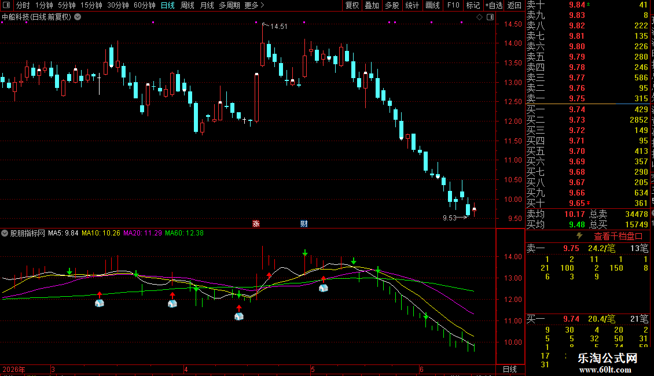Image resolution: width=654 pixels, height=376 pixels.
Task: Switch to 5分钟 period
Action: pos(67,5)
